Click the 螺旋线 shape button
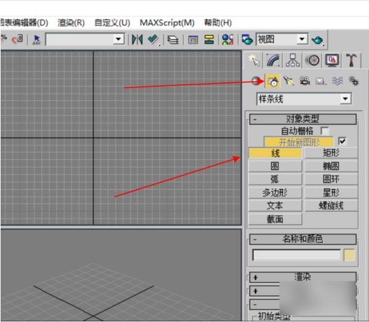This screenshot has height=322, width=369. point(331,206)
